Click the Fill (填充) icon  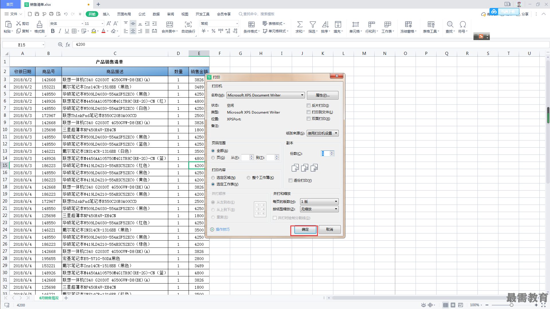[x=338, y=24]
